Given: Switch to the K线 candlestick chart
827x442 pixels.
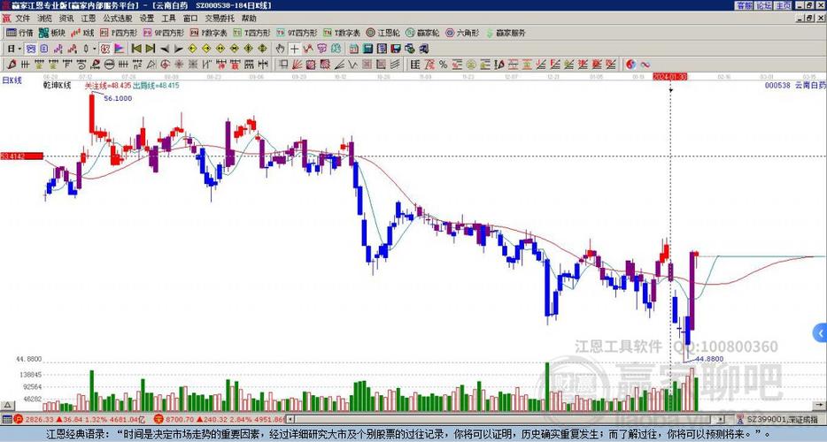Looking at the screenshot, I should point(85,33).
